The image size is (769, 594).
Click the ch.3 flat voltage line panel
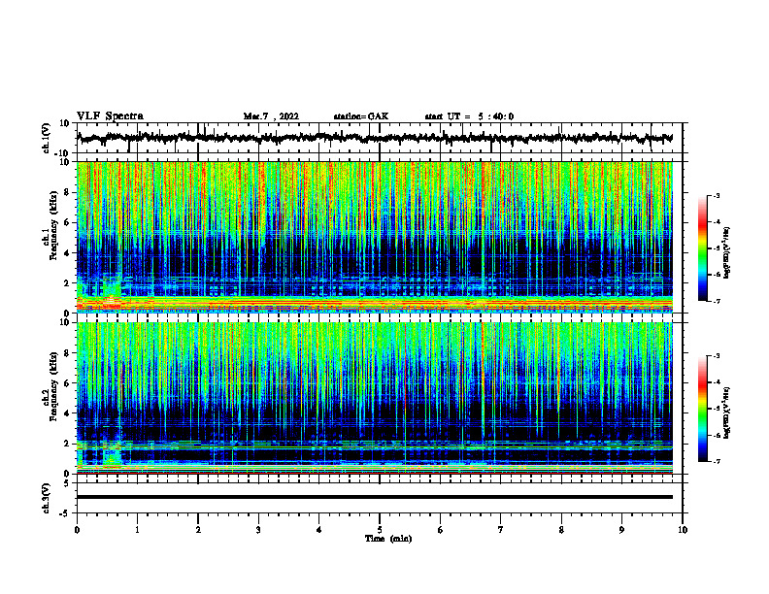(380, 498)
